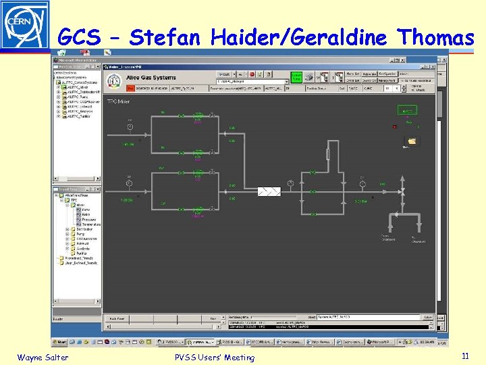Expand ALITPC_Exhaust tree node
Viewport: 486px width, 365px height.
(58, 107)
